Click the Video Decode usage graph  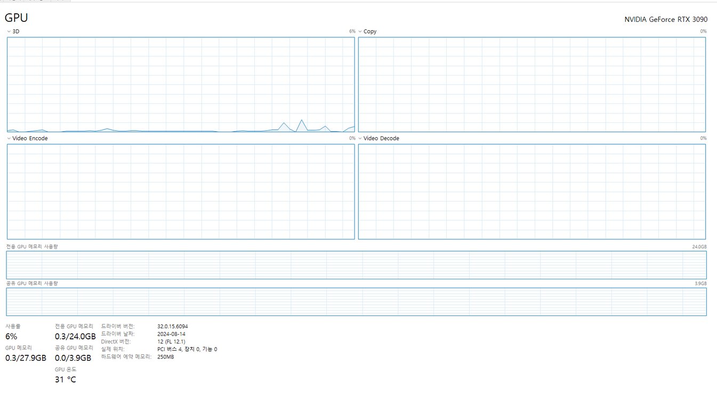[532, 192]
